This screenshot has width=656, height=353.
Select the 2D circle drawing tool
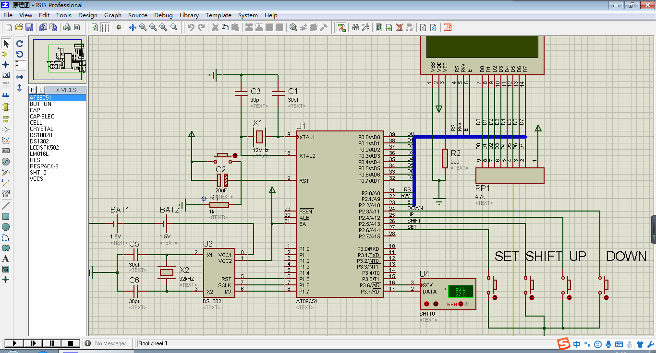(x=6, y=227)
